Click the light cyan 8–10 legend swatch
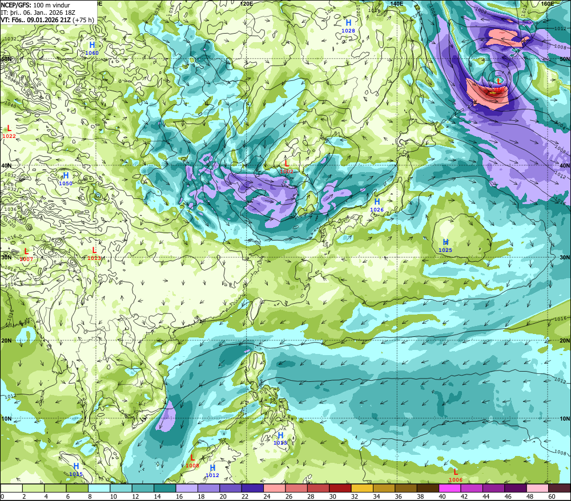This screenshot has width=571, height=501. point(99,488)
